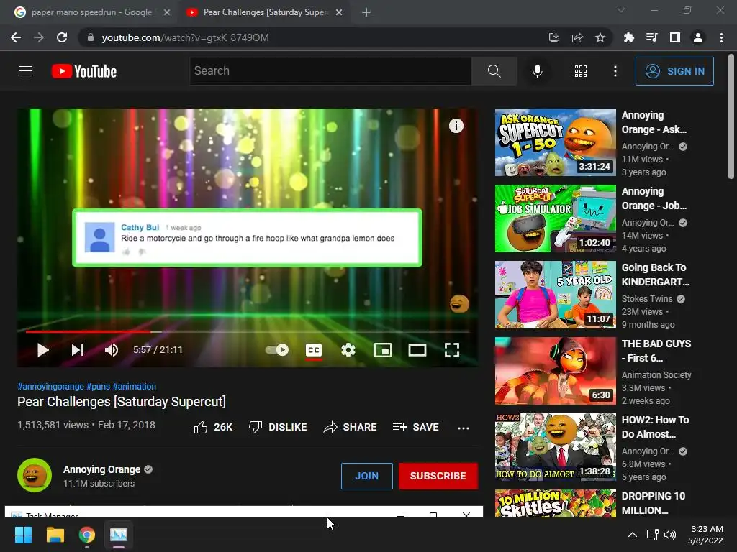
Task: Click the install app icon in address bar
Action: coord(554,37)
